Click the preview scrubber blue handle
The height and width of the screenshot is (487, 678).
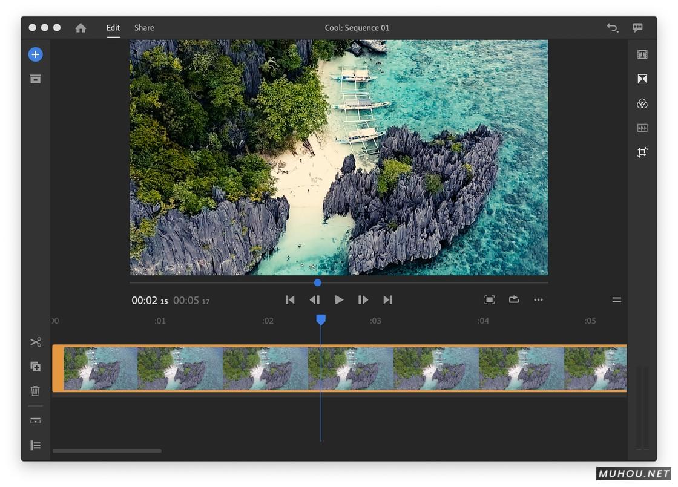[317, 283]
